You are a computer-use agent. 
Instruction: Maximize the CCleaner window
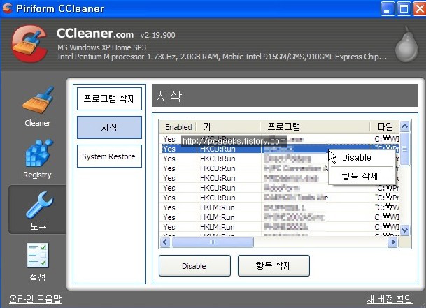[x=404, y=8]
